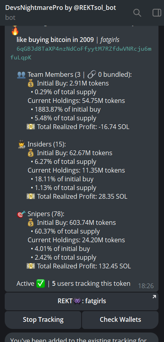Click the 18:26 message timestamp
164x342 pixels.
pos(146,286)
